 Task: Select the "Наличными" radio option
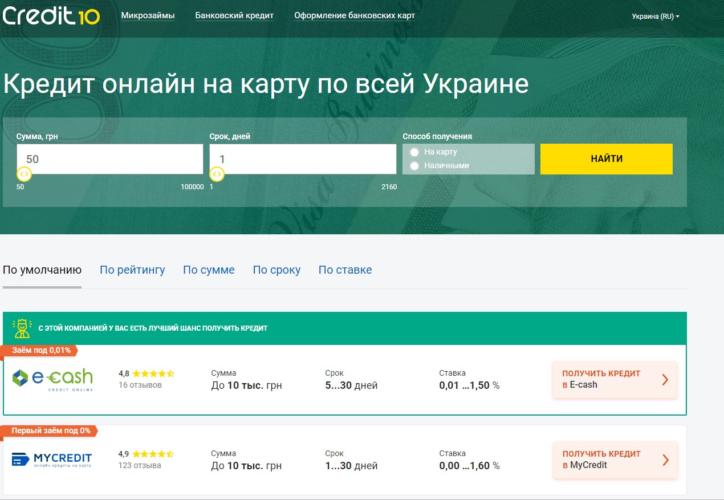click(414, 166)
